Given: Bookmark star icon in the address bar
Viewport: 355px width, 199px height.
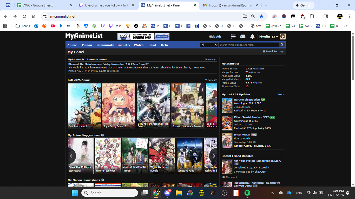Looking at the screenshot, I should (261, 16).
